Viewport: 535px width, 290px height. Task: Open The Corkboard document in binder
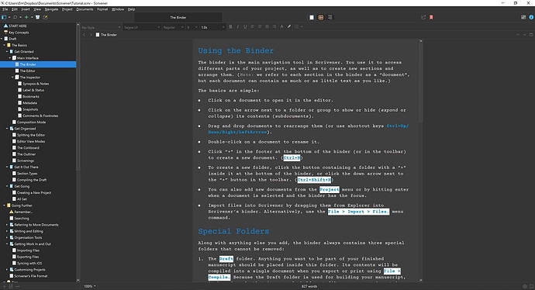[28, 148]
